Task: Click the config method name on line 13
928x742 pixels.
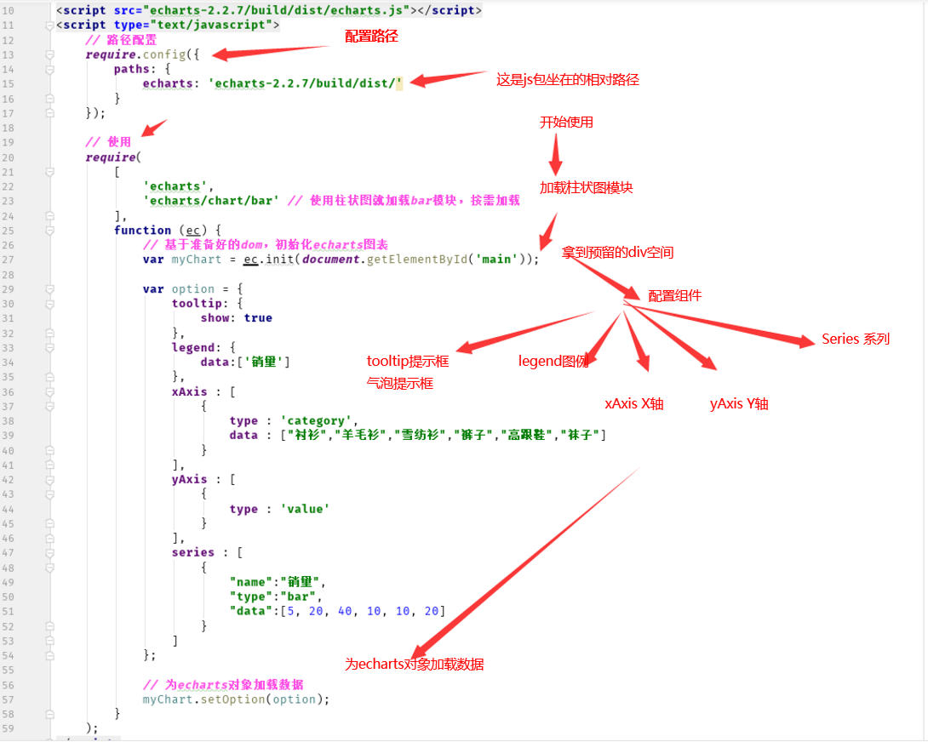Action: pyautogui.click(x=164, y=54)
